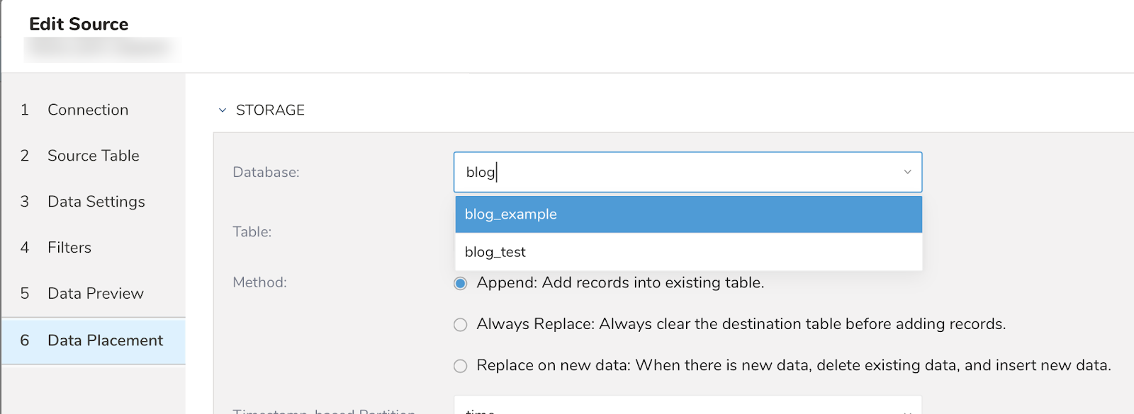Click the STORAGE section heading
This screenshot has height=414, width=1134.
(270, 110)
